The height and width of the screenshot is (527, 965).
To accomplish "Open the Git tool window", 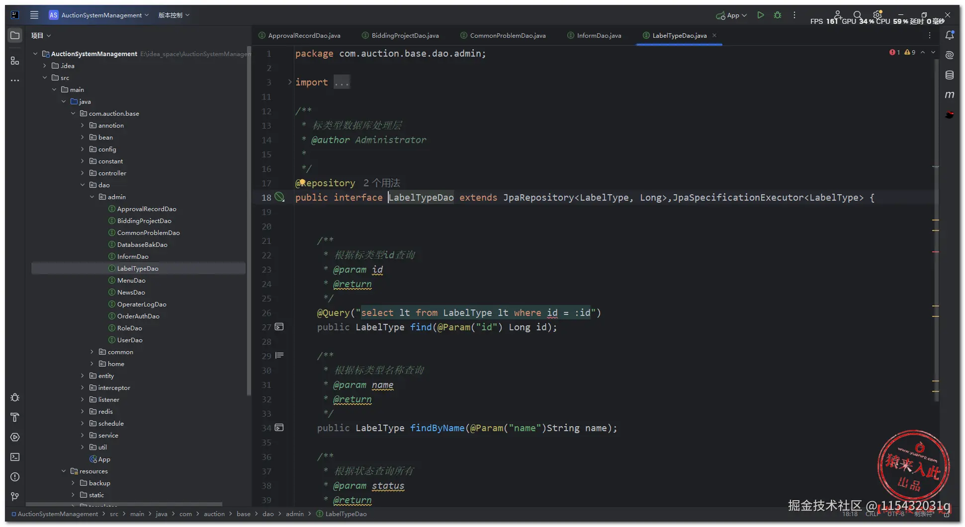I will [x=15, y=497].
